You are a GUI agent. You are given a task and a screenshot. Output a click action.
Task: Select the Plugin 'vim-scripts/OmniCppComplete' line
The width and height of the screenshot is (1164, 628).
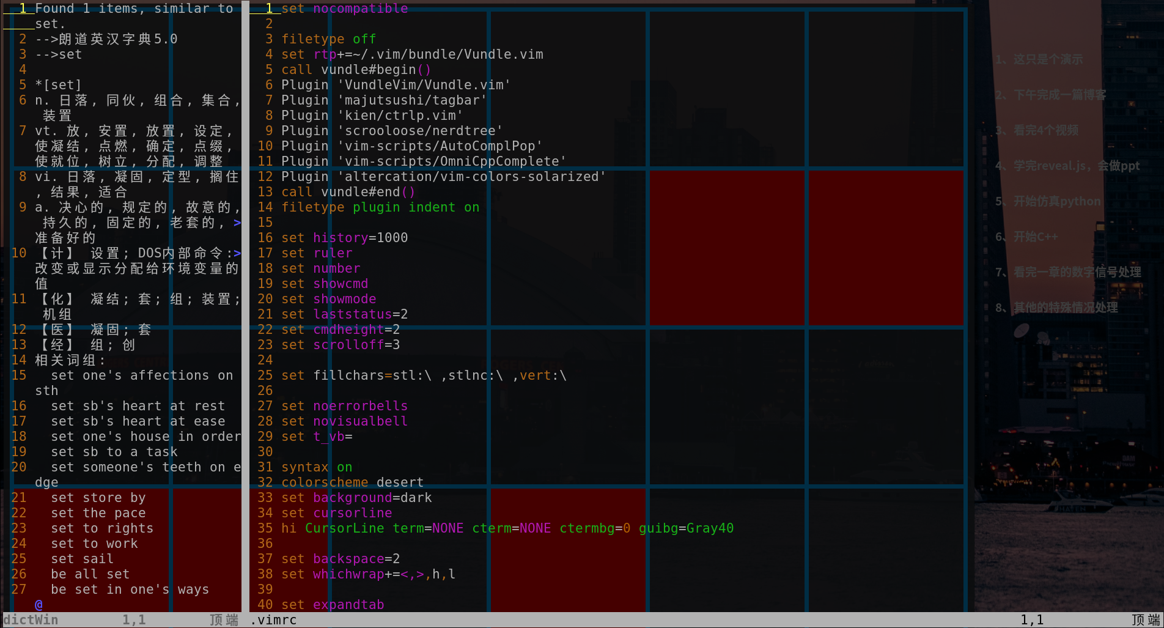click(424, 161)
